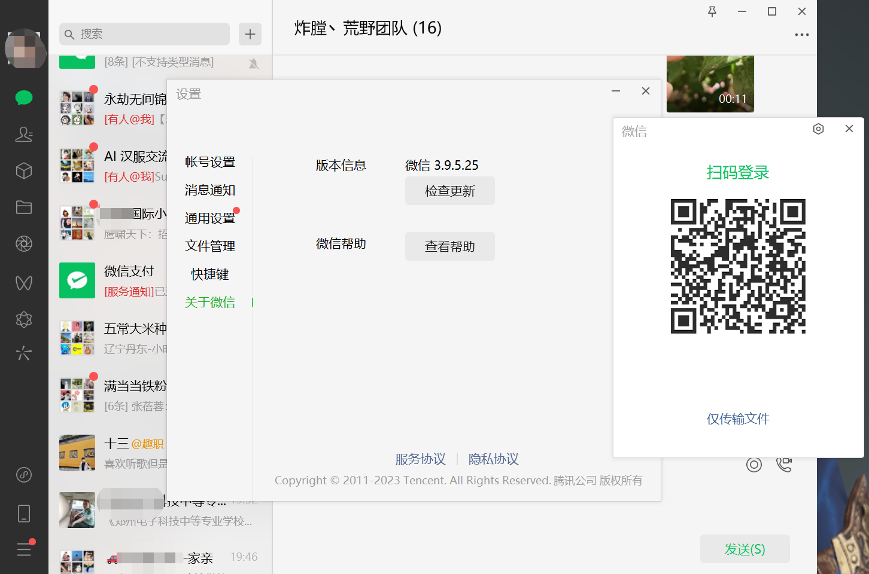The image size is (869, 574).
Task: Open the Settings gear on the login window
Action: (x=818, y=129)
